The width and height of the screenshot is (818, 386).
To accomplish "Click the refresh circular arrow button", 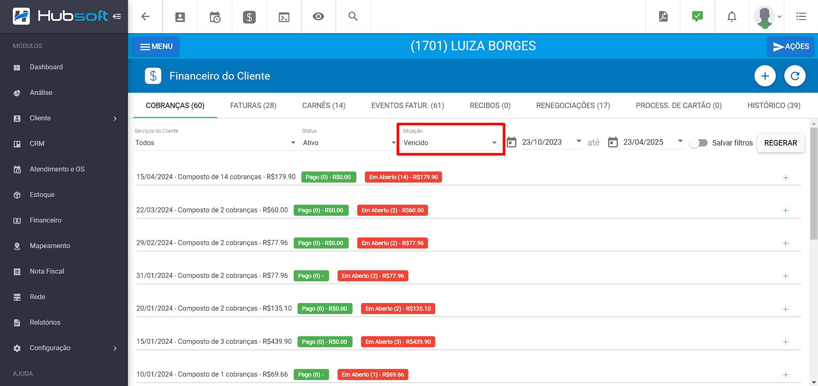I will (x=795, y=76).
